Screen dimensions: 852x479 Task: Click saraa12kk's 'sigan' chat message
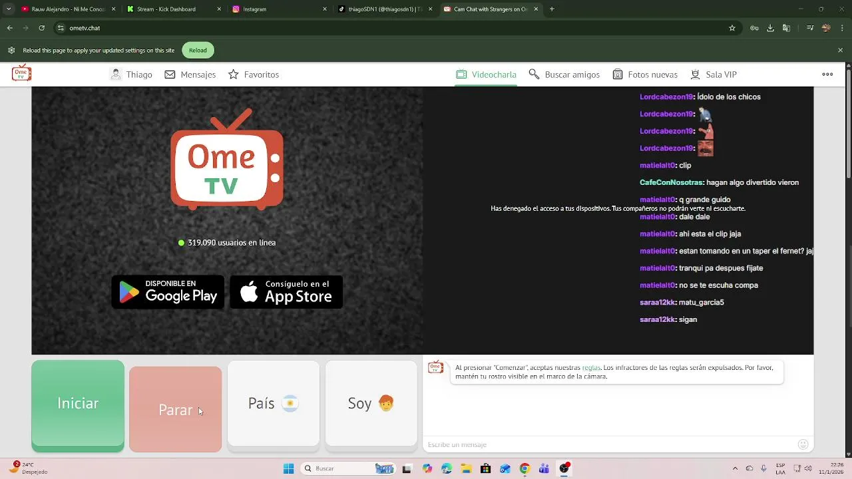point(668,319)
